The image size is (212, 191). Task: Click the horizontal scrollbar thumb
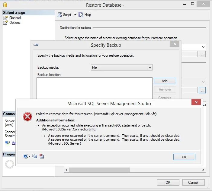pyautogui.click(x=100, y=170)
